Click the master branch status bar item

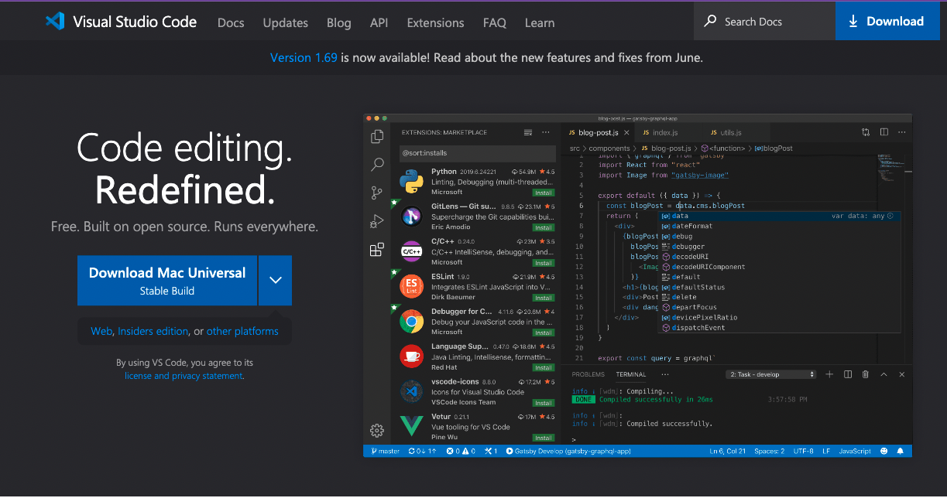tap(385, 451)
